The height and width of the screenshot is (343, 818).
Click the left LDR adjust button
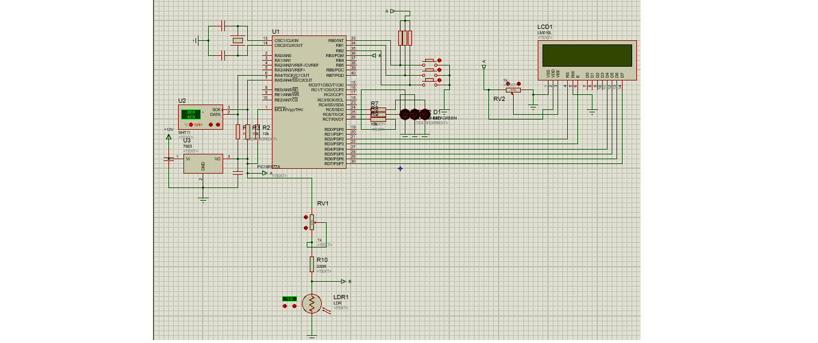[x=285, y=306]
